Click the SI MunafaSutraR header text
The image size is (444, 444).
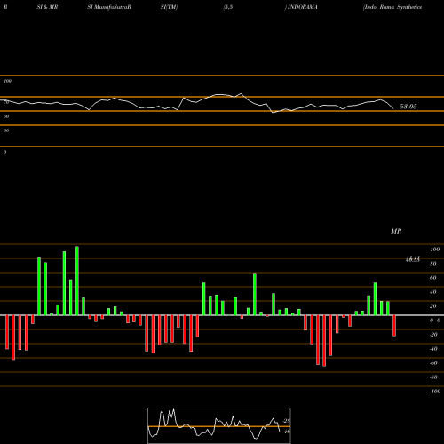(109, 7)
